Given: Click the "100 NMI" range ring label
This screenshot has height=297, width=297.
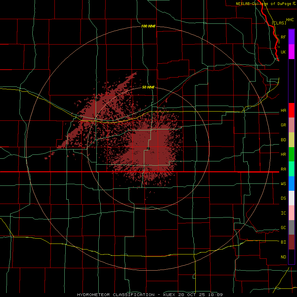Looking at the screenshot, I should click(x=148, y=26).
